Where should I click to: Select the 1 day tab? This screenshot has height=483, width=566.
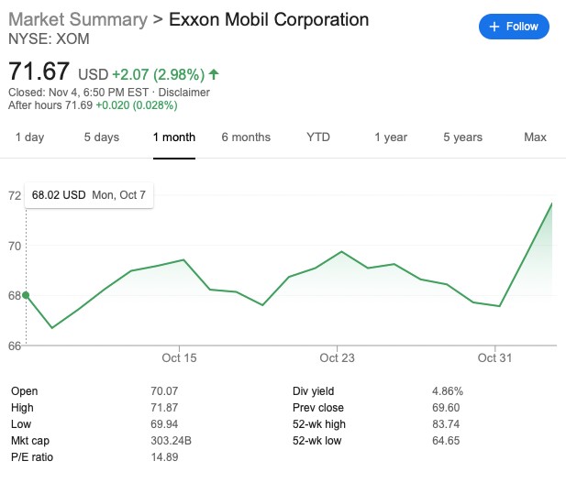[x=29, y=137]
